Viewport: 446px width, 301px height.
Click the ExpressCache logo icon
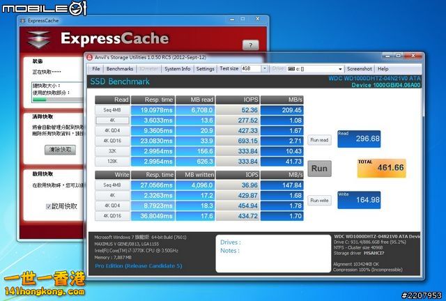(x=39, y=38)
